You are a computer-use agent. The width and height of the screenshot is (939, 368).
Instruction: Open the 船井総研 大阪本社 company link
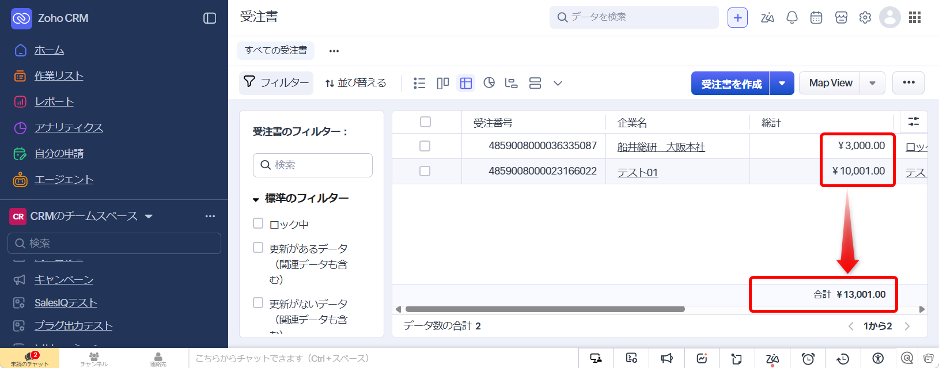661,147
